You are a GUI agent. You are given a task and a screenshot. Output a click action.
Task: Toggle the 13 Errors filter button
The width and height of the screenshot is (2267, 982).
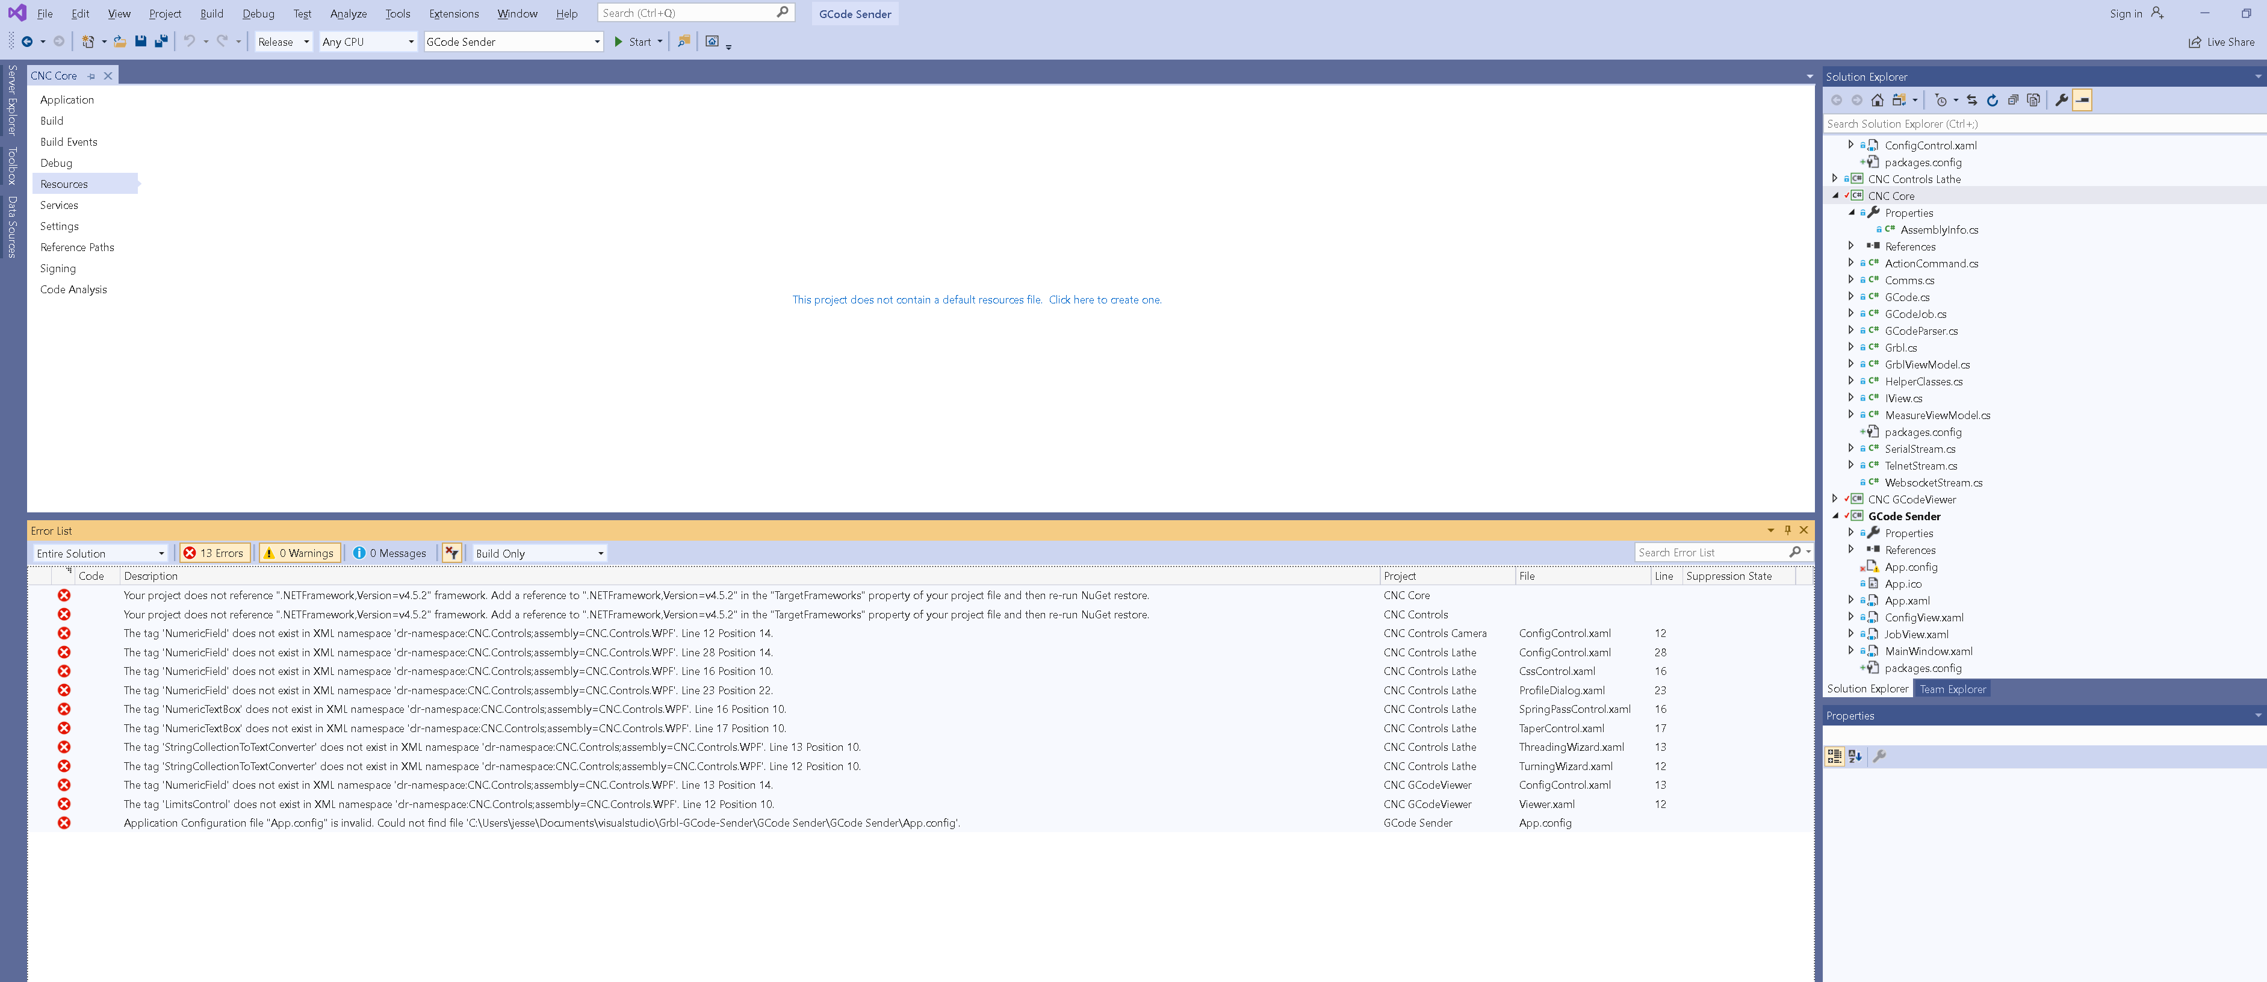click(x=215, y=553)
